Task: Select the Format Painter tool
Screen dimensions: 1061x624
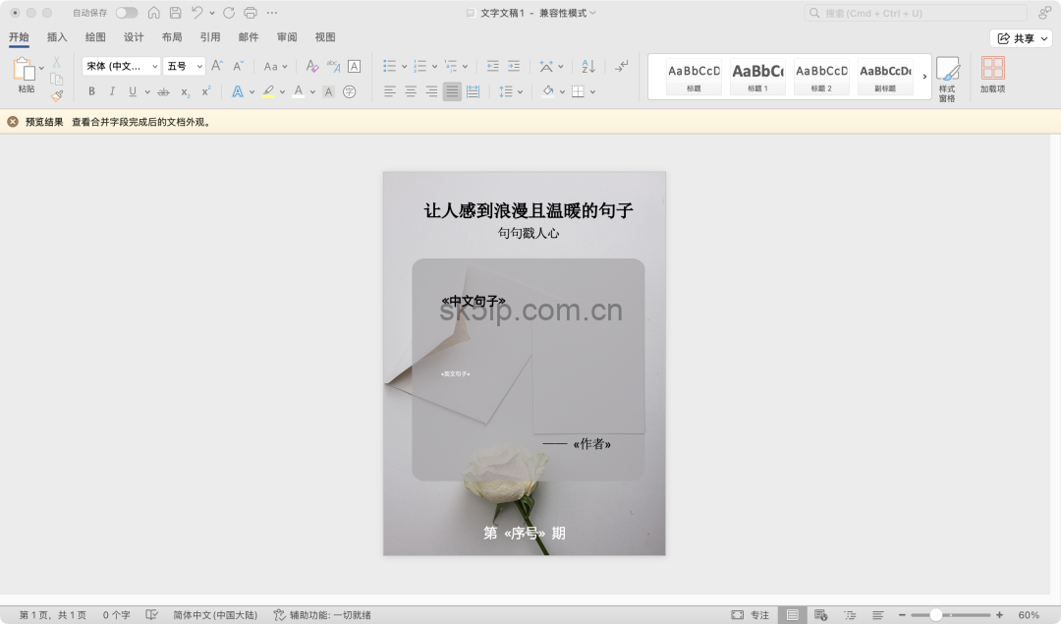Action: [x=56, y=93]
